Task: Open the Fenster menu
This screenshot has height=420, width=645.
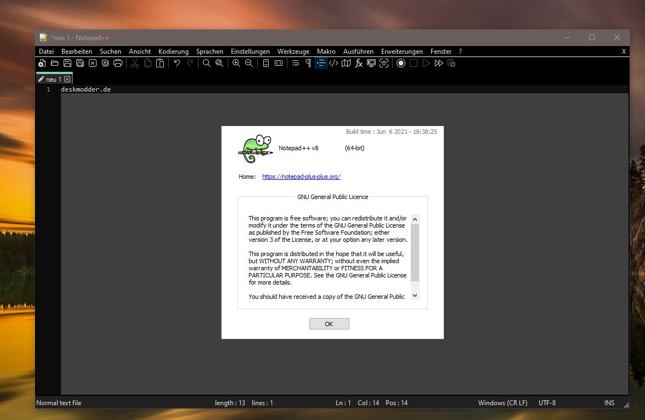Action: coord(441,52)
